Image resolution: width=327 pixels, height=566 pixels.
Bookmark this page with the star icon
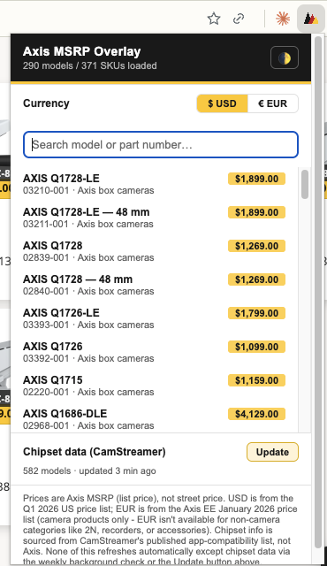(x=214, y=19)
